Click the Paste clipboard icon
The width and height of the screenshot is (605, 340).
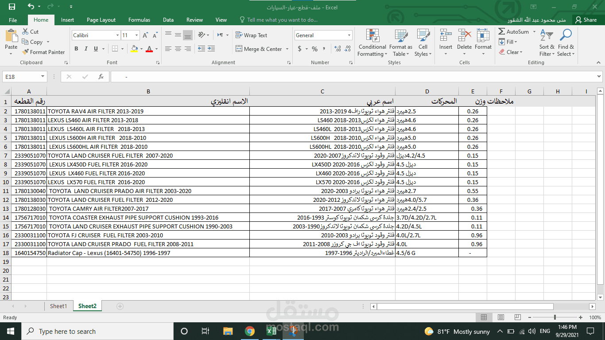coord(11,36)
